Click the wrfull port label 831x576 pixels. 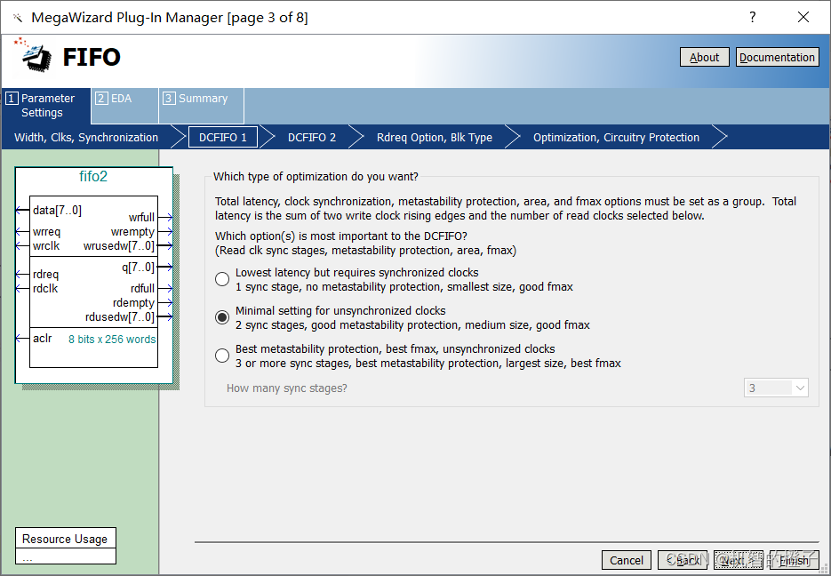click(141, 217)
